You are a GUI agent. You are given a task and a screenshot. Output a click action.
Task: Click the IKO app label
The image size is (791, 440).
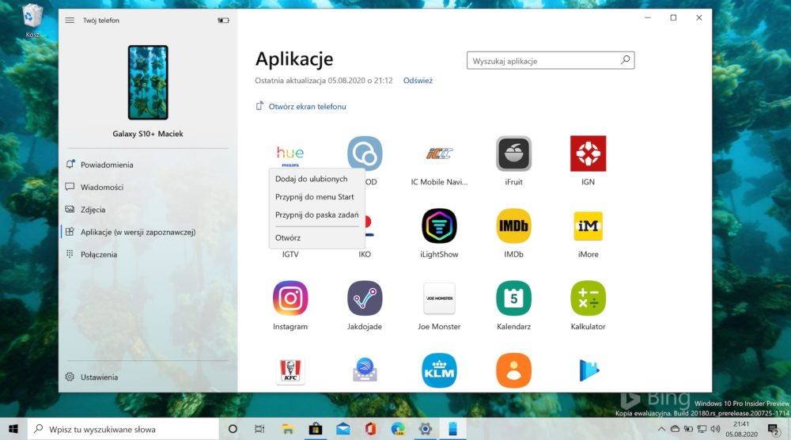(365, 254)
